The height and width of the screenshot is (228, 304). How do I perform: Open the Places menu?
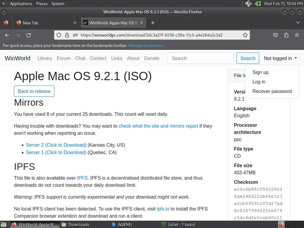point(42,4)
